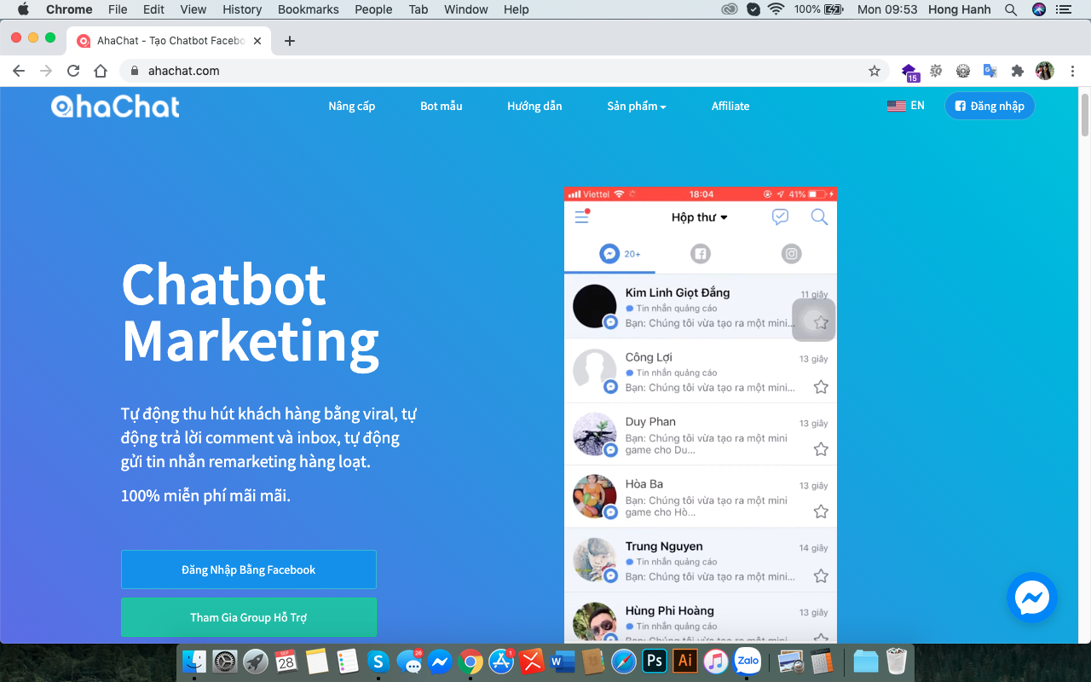
Task: Click the SQ extension icon
Action: (x=936, y=71)
